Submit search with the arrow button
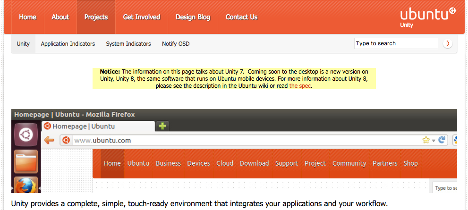The image size is (468, 210). (447, 43)
